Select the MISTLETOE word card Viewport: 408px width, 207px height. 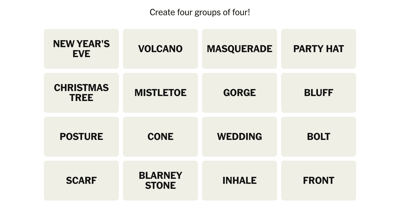point(160,93)
